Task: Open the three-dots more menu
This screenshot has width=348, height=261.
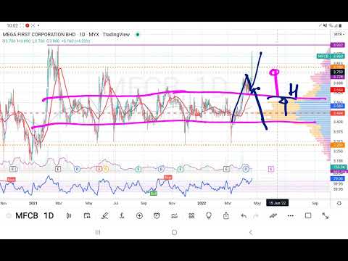Action: pyautogui.click(x=291, y=216)
